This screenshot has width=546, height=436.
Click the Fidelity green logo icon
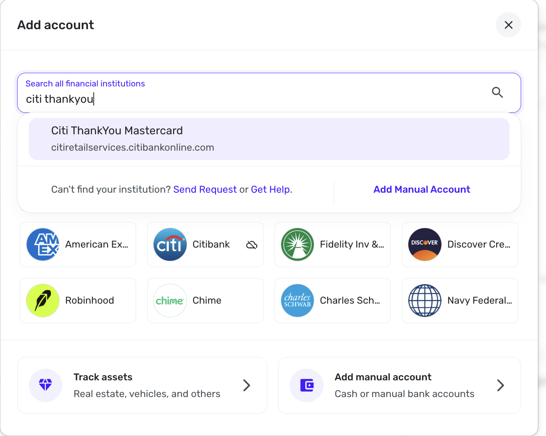coord(297,244)
